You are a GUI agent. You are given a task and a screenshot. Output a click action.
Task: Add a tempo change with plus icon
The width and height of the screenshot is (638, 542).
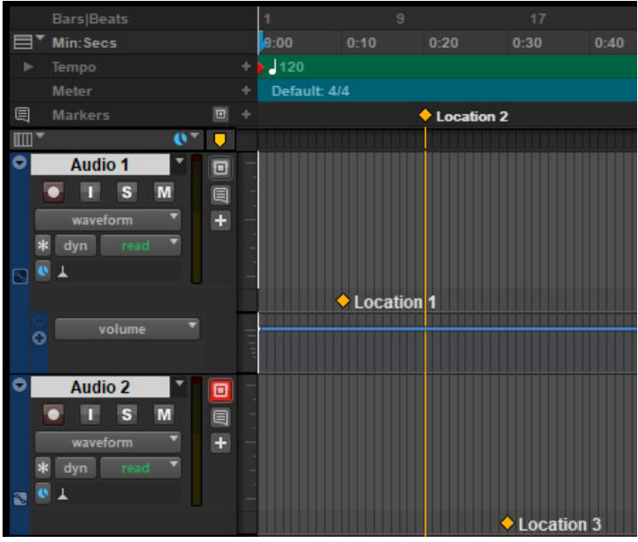tap(245, 67)
